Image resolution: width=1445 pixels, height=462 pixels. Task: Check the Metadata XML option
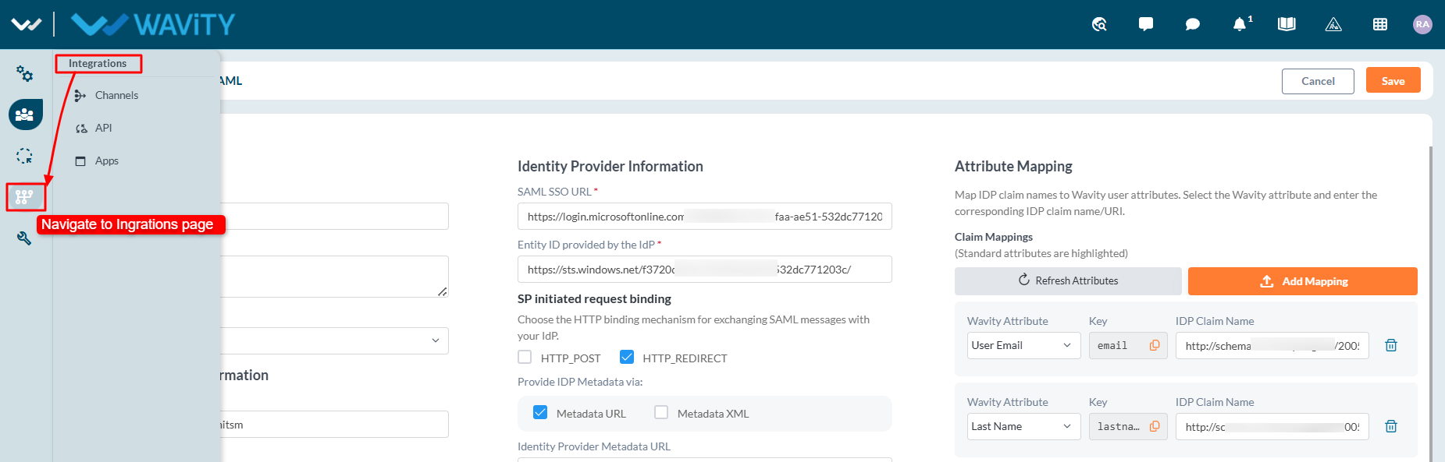[x=661, y=412]
